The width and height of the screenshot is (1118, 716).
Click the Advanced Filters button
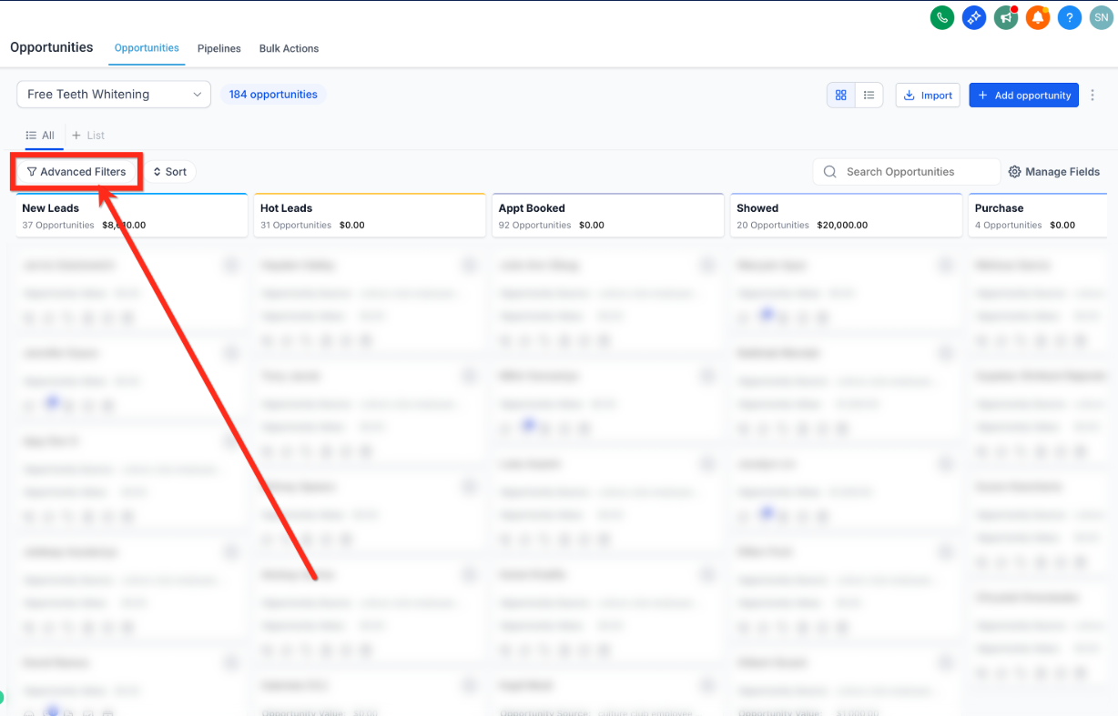[x=76, y=172]
